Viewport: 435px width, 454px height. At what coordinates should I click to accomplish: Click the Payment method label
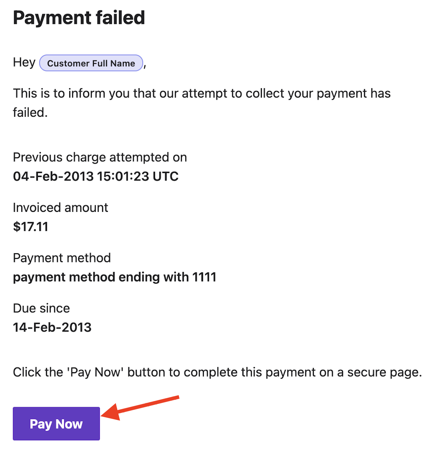[62, 258]
